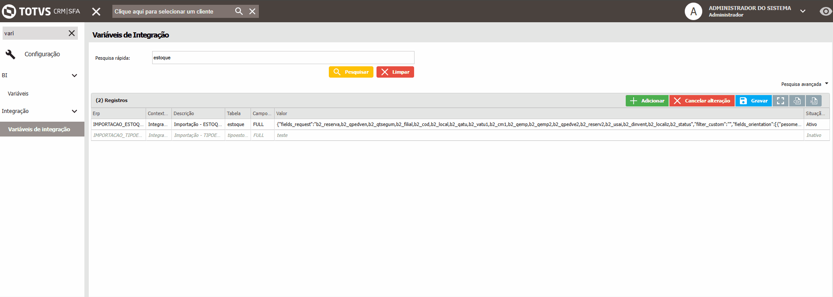The height and width of the screenshot is (297, 833).
Task: Click the 'estoque' table cell
Action: [237, 124]
